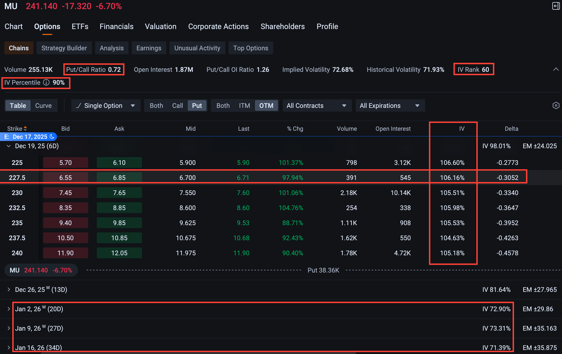Switch view to Curve
562x354 pixels.
point(43,106)
